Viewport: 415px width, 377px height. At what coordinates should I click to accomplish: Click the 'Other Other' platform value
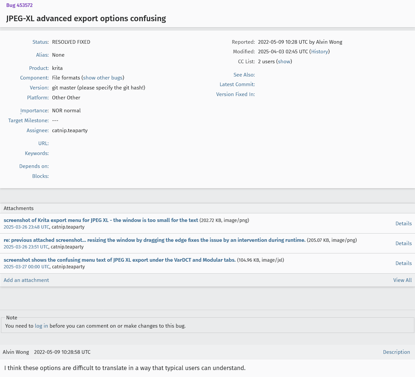[66, 98]
